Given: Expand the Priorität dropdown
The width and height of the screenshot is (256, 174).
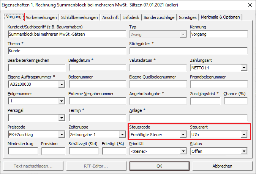Looking at the screenshot, I should pos(183,151).
